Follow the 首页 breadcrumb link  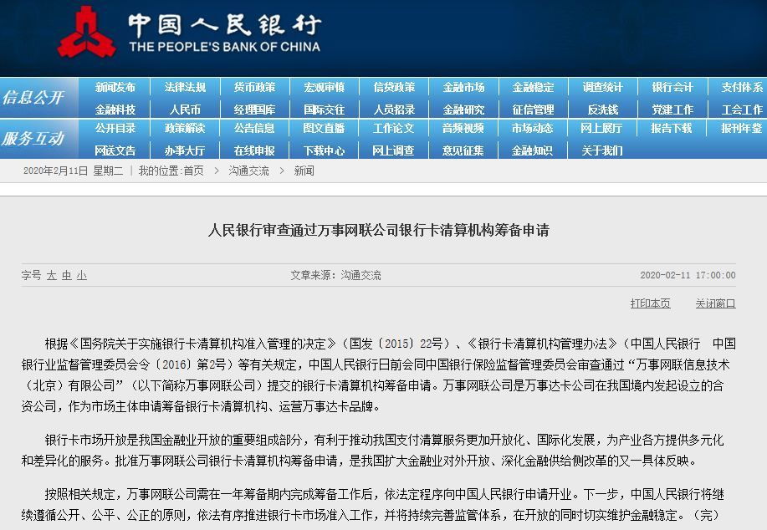coord(194,171)
